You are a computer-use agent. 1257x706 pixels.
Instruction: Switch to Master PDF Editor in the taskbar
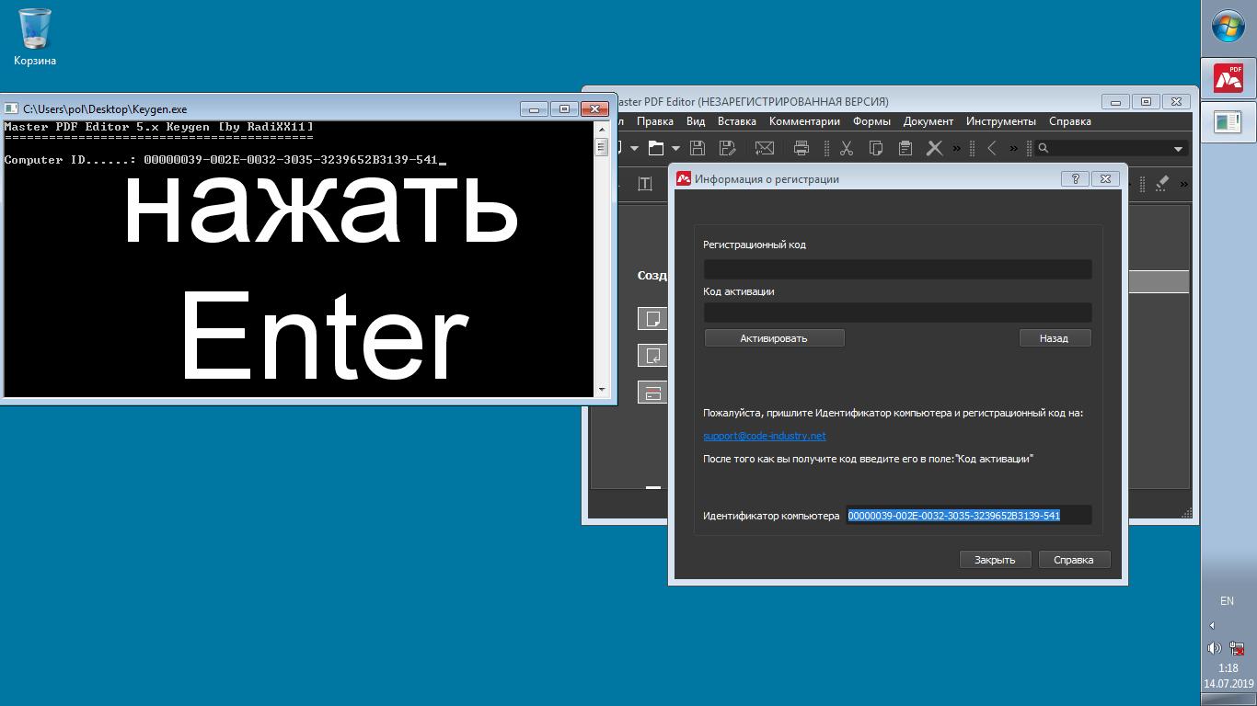(x=1228, y=77)
